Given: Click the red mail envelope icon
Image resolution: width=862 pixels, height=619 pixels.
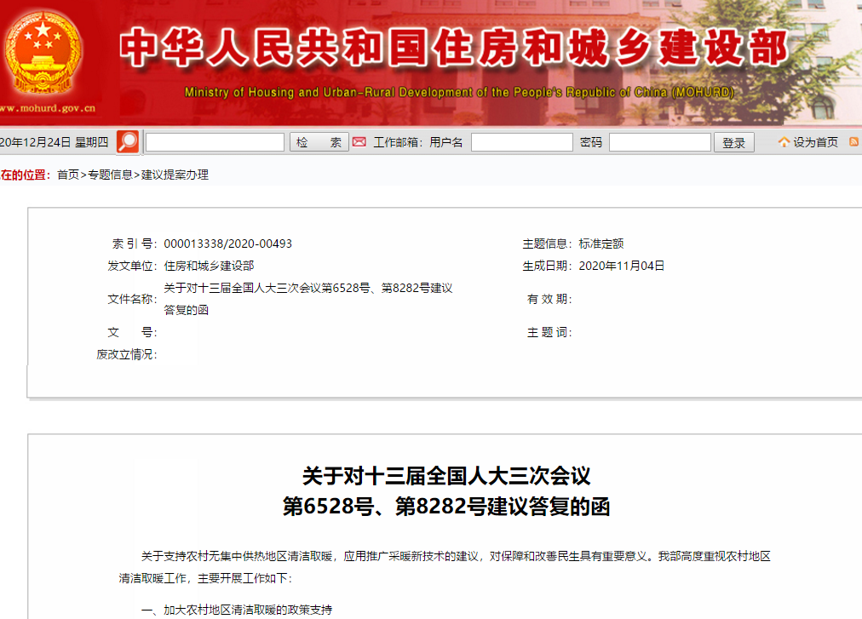Looking at the screenshot, I should [x=359, y=142].
